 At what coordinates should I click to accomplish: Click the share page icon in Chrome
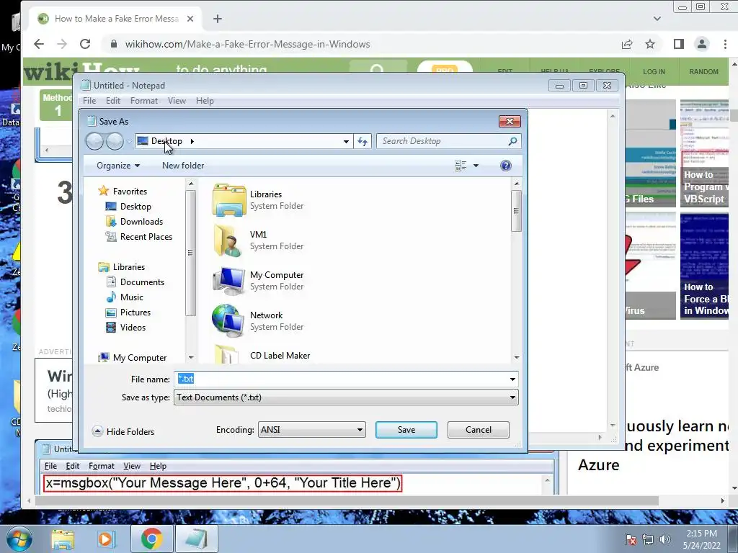point(627,44)
